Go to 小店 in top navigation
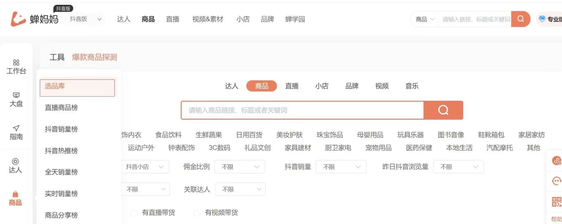The height and width of the screenshot is (224, 562). coord(243,19)
